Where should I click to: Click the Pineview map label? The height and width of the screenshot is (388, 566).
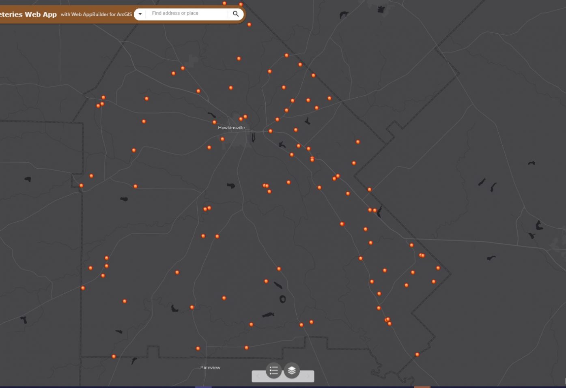[210, 368]
